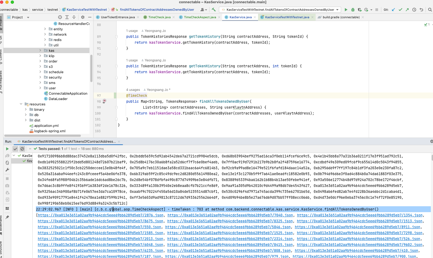The width and height of the screenshot is (433, 258).
Task: Click Git Update Project blue arrow
Action: tap(393, 10)
